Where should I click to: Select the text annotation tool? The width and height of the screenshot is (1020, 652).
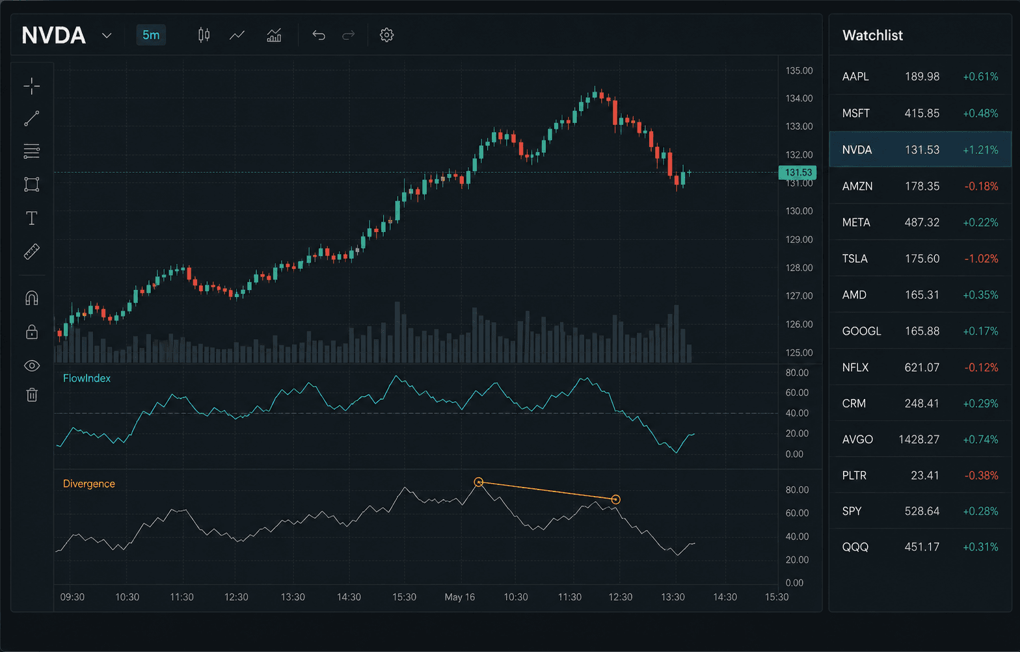click(31, 218)
